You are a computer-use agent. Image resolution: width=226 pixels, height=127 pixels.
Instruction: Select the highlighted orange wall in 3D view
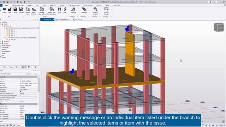[130, 53]
